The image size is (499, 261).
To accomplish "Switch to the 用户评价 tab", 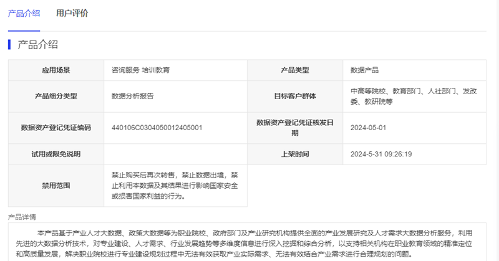I will 72,13.
